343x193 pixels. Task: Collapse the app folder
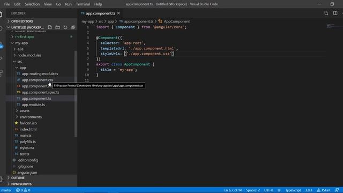click(x=23, y=68)
